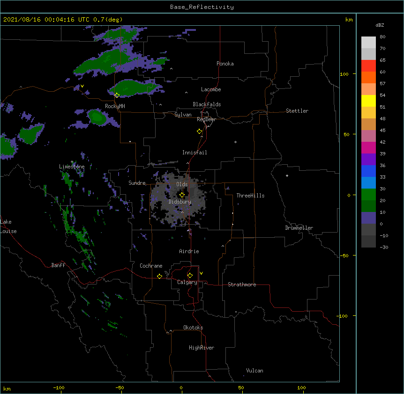The height and width of the screenshot is (394, 404).
Task: Click the Blackfalds city label
Action: (x=207, y=104)
